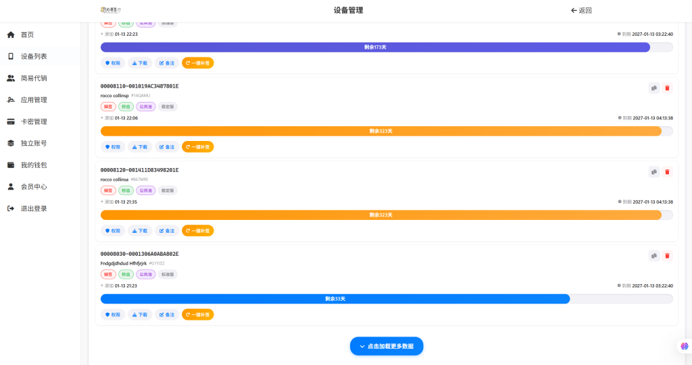692x365 pixels.
Task: Click the 秒出 tag on rocco collinsp
Action: (x=126, y=107)
